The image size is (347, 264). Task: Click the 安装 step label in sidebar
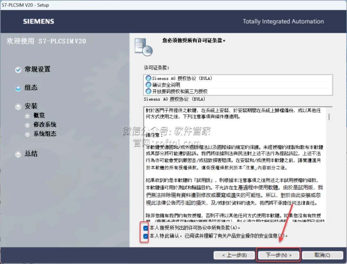click(31, 106)
